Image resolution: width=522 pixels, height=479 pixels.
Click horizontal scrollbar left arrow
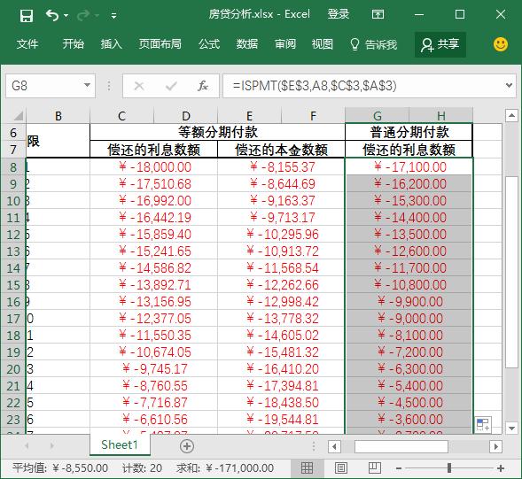tap(334, 446)
